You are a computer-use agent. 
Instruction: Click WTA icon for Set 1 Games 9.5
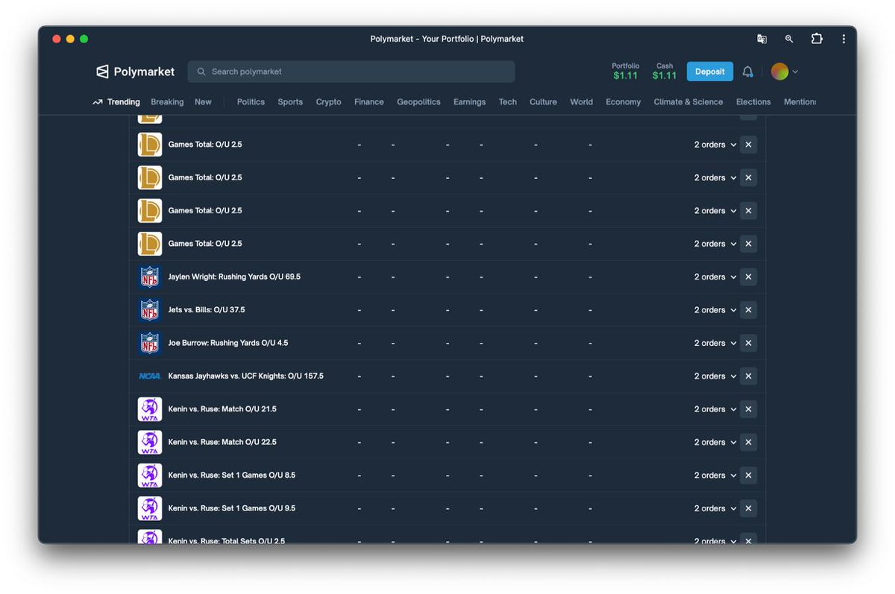(150, 508)
